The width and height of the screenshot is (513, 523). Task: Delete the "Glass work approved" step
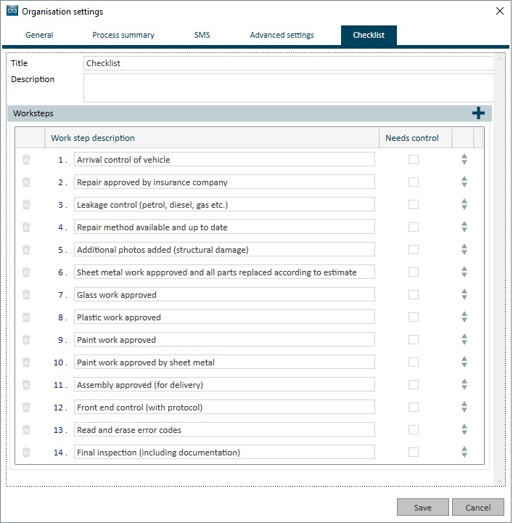[x=26, y=294]
